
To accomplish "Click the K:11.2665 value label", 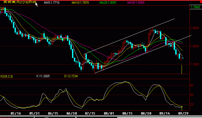I will click(x=43, y=76).
